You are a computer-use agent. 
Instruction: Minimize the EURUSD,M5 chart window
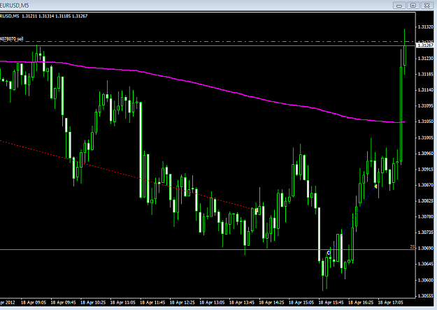point(399,6)
